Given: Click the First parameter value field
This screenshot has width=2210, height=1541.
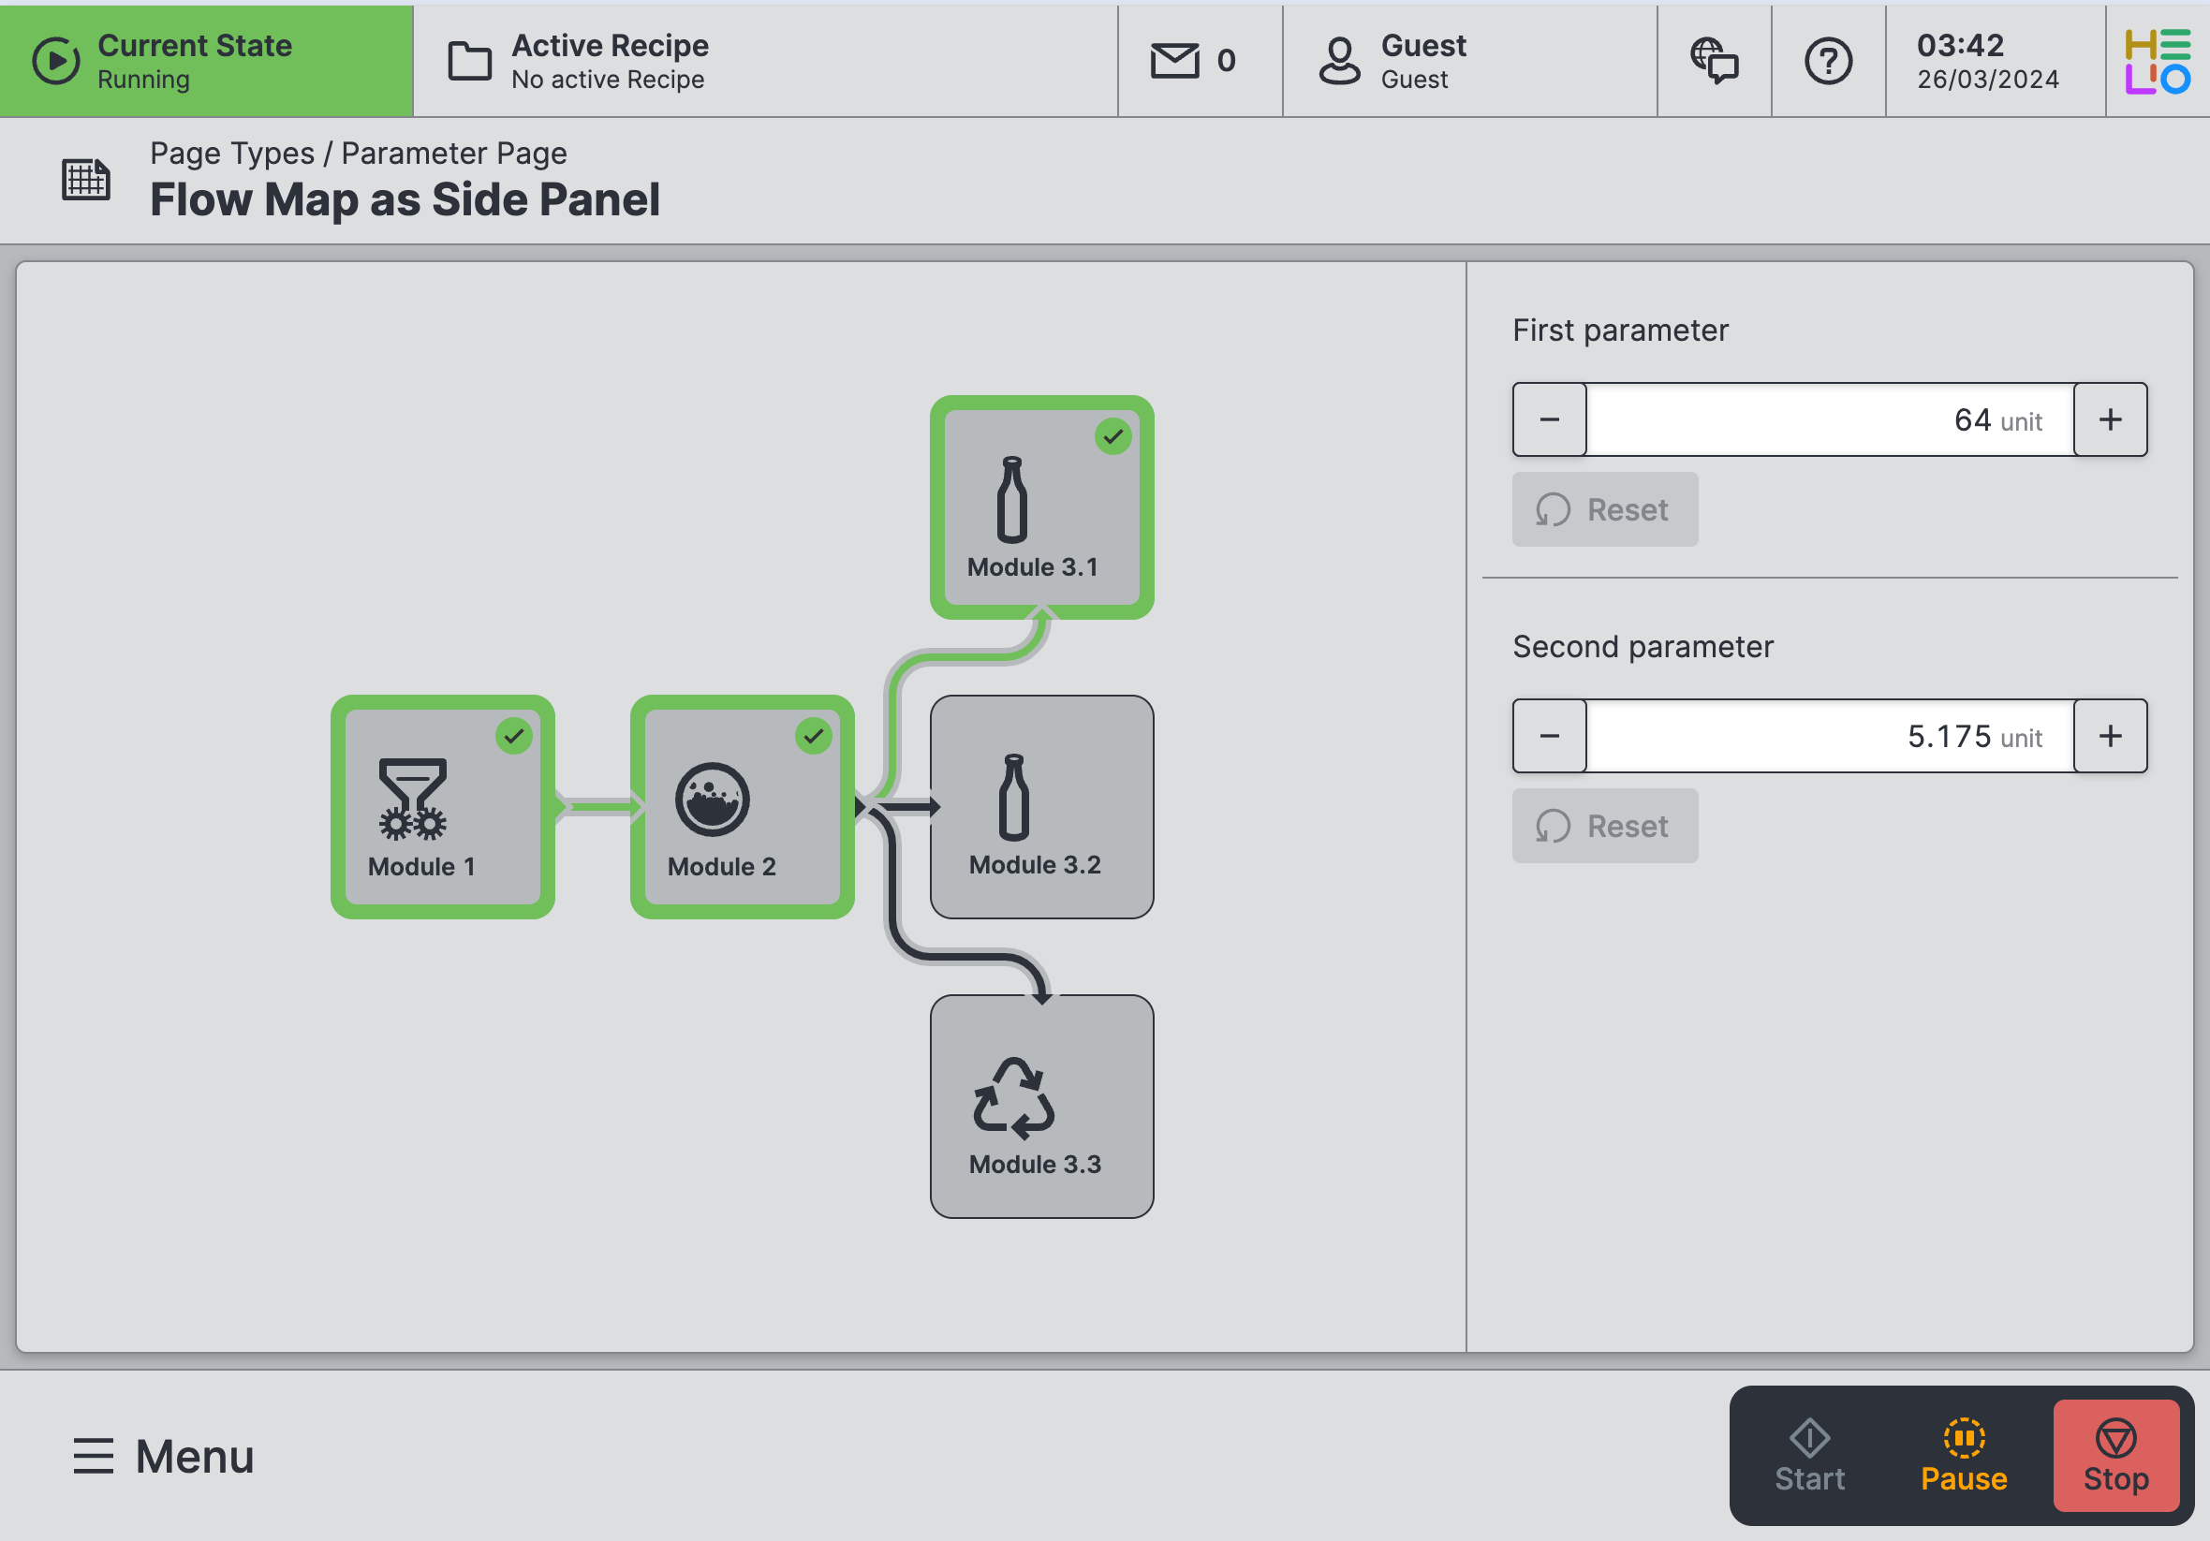Looking at the screenshot, I should pos(1829,419).
